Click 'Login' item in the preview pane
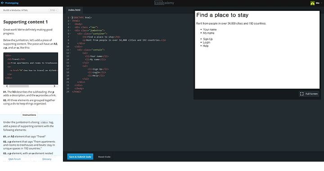This screenshot has width=324, height=171. pos(207,42)
